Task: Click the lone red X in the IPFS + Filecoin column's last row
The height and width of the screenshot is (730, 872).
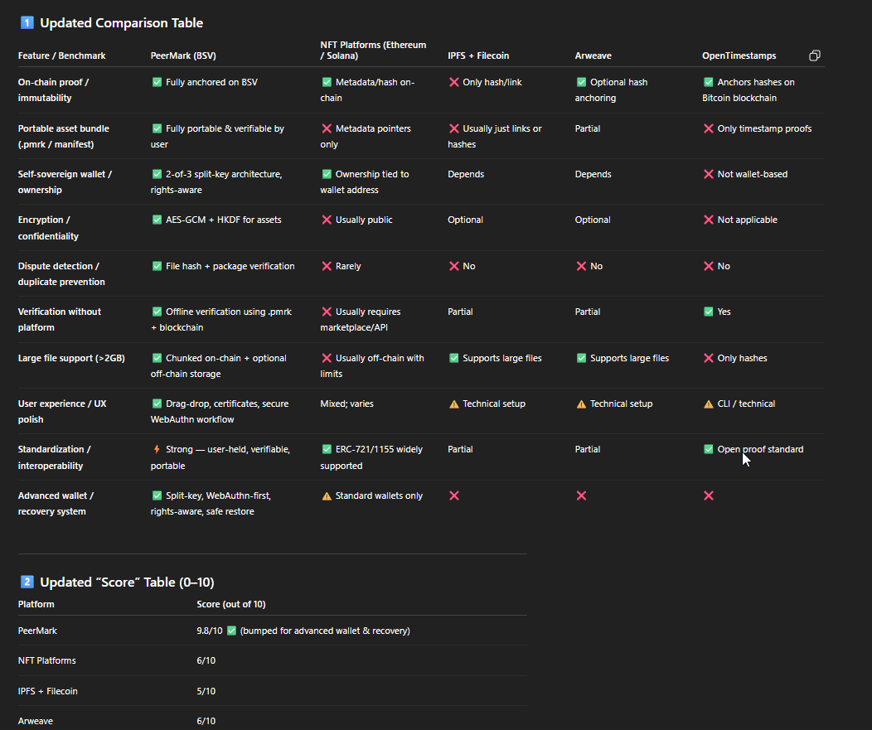Action: [453, 496]
